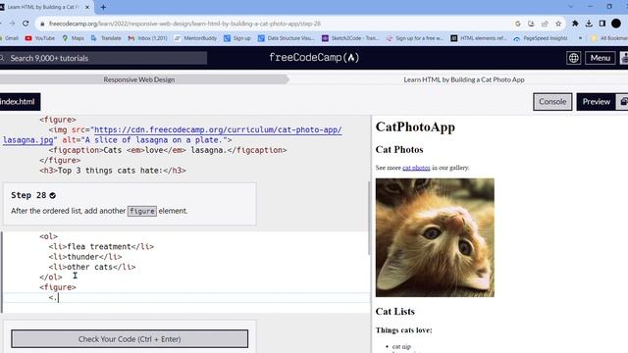Click the flea treatment list item line
628x353 pixels.
pyautogui.click(x=101, y=246)
